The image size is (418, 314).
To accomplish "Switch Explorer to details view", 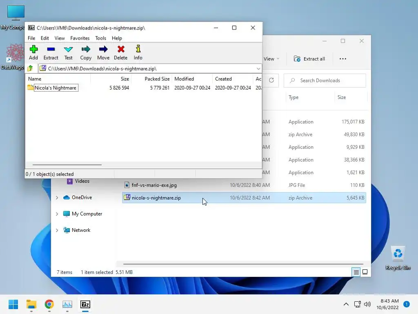I will click(x=356, y=272).
